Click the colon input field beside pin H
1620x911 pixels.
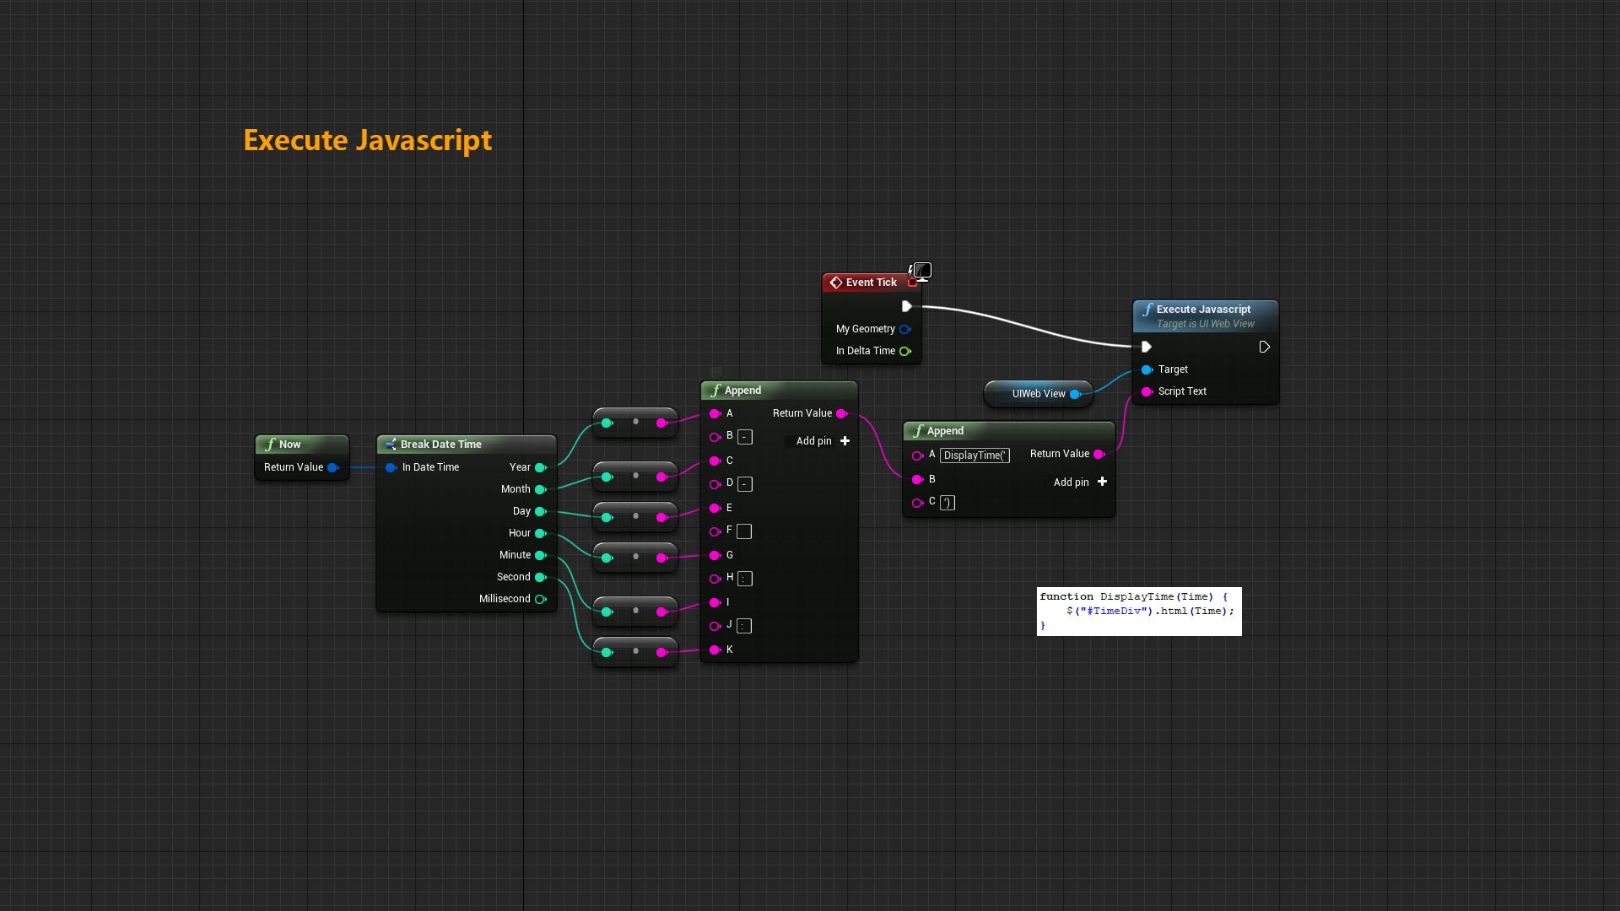click(x=743, y=579)
